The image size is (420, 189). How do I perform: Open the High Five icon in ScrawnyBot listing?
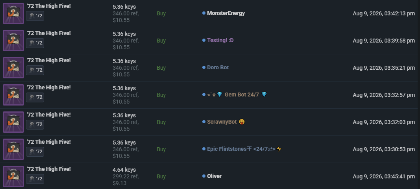(13, 122)
